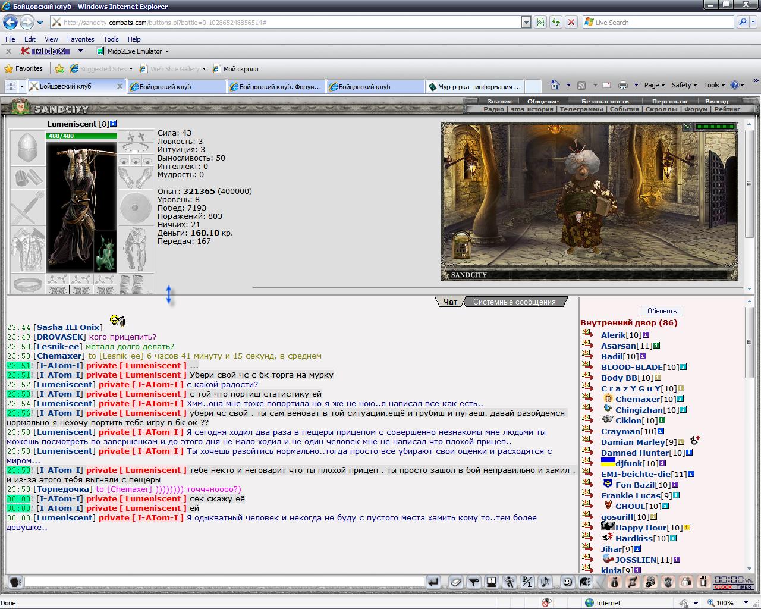Toggle the TIMER mode button
This screenshot has height=609, width=761.
pos(744,587)
